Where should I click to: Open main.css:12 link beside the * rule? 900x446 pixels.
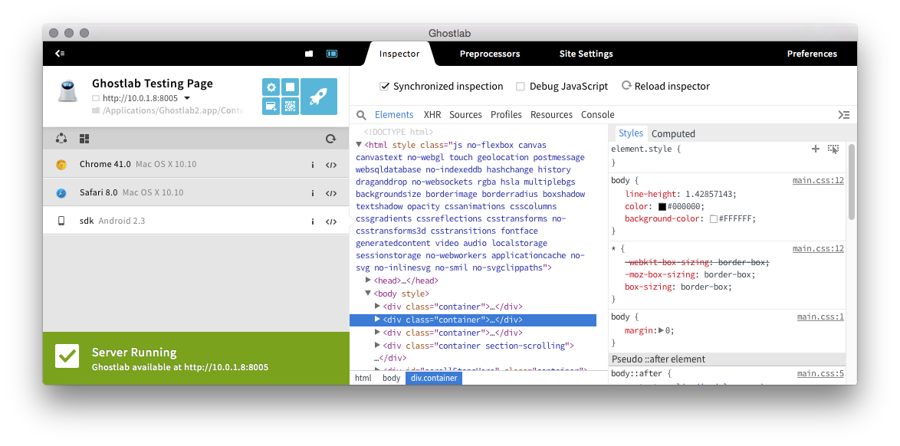tap(818, 248)
